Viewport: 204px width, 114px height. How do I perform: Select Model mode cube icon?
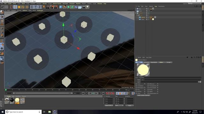point(2,17)
